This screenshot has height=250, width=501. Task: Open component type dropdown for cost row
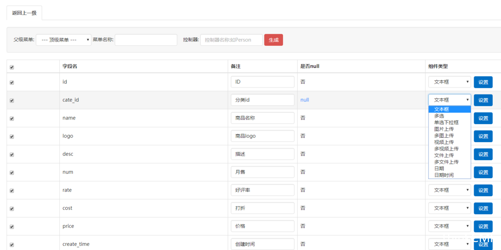[450, 208]
